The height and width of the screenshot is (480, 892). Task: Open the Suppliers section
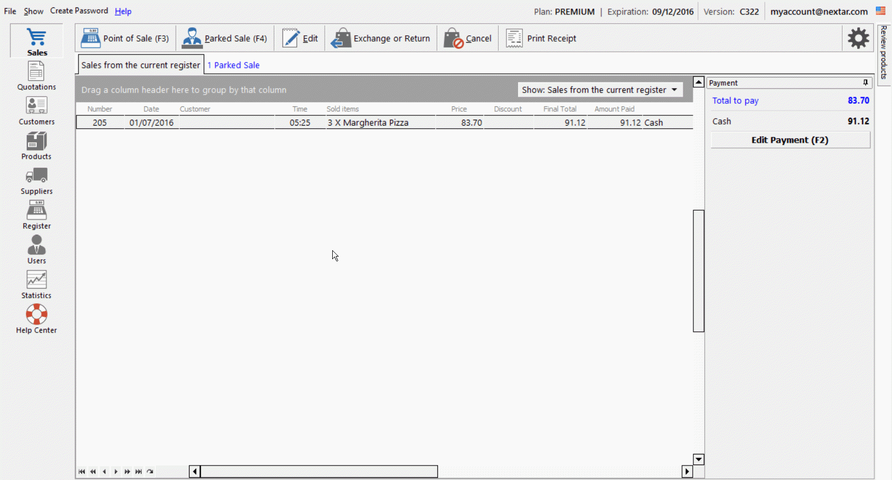pos(36,180)
